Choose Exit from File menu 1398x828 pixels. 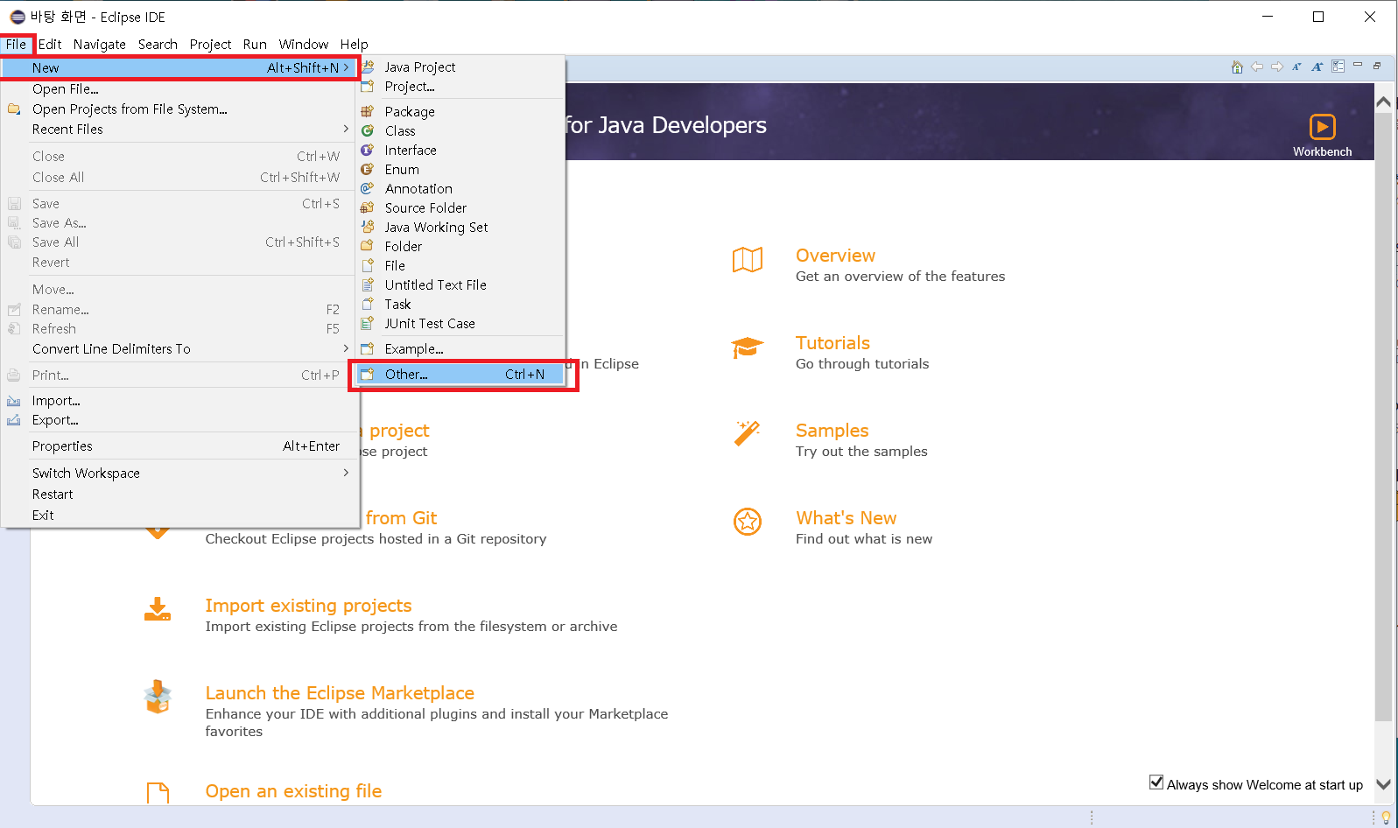click(x=179, y=515)
